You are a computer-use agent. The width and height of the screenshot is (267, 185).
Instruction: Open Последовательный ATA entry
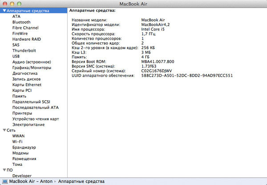point(36,107)
